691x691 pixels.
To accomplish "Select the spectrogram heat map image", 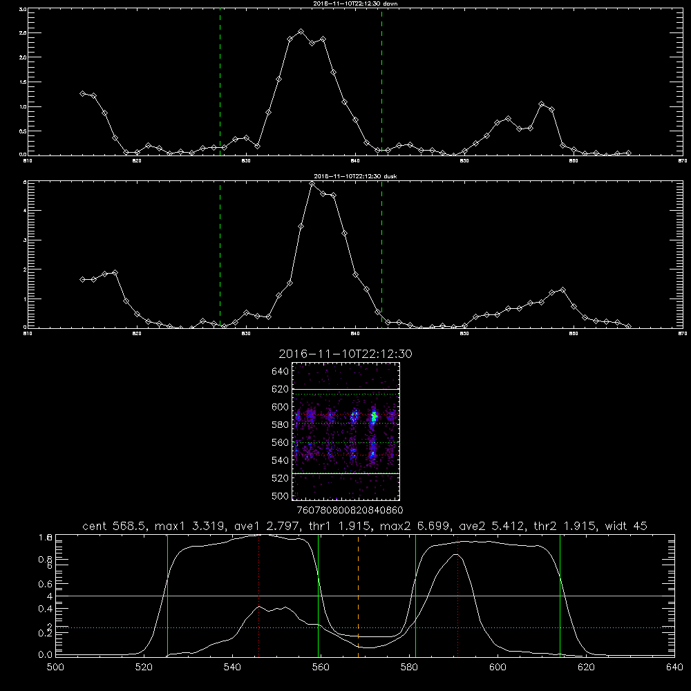I will 346,431.
